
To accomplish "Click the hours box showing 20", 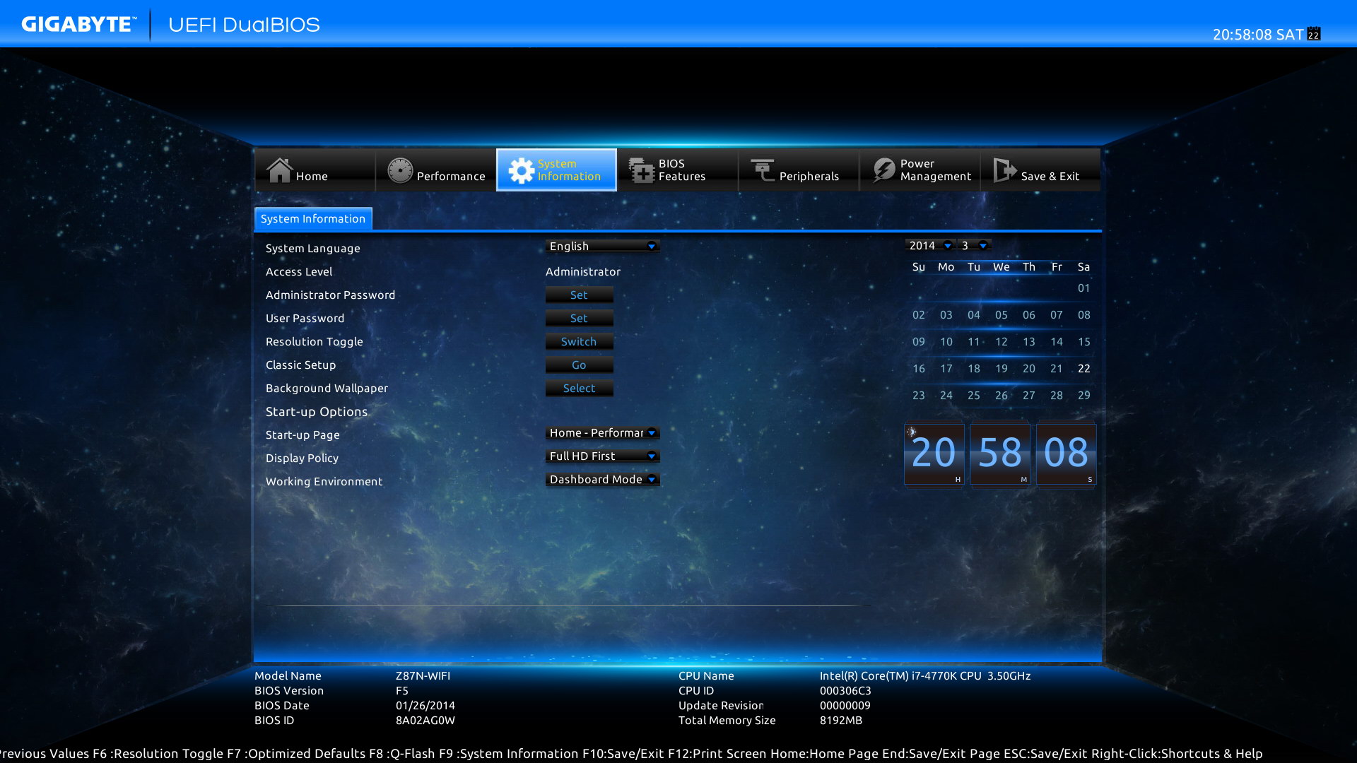I will [x=934, y=454].
